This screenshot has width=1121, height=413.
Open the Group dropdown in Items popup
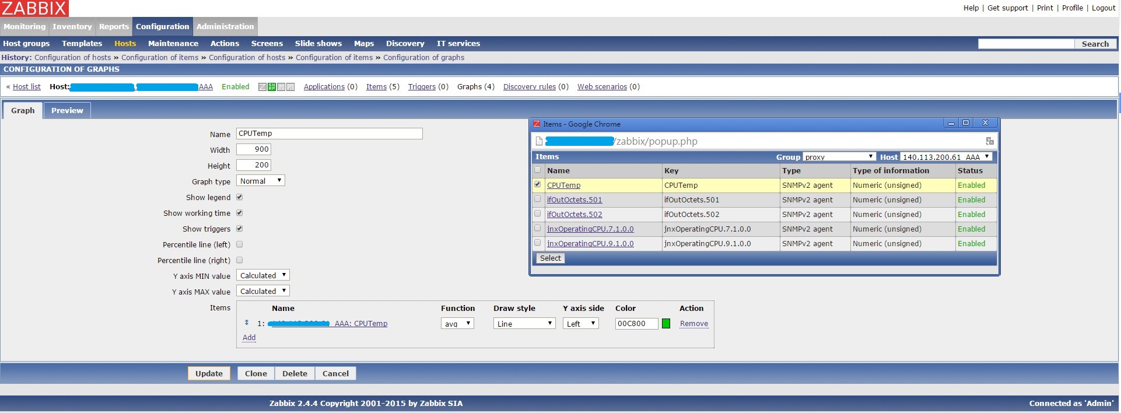pos(839,157)
